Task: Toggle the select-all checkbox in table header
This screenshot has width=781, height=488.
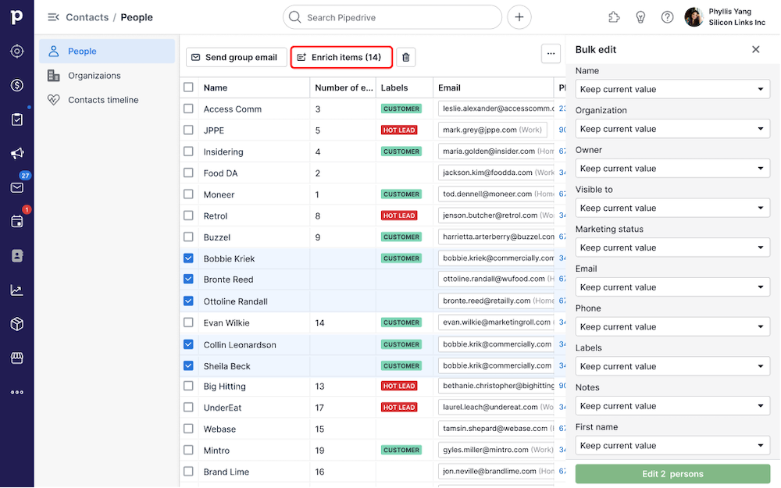Action: click(x=188, y=87)
